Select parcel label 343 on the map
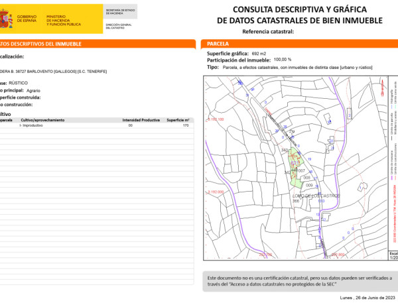 pyautogui.click(x=285, y=151)
